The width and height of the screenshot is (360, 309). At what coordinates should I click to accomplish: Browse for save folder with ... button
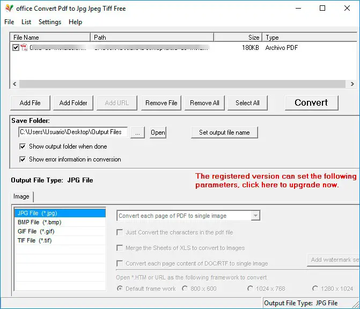[x=137, y=133]
